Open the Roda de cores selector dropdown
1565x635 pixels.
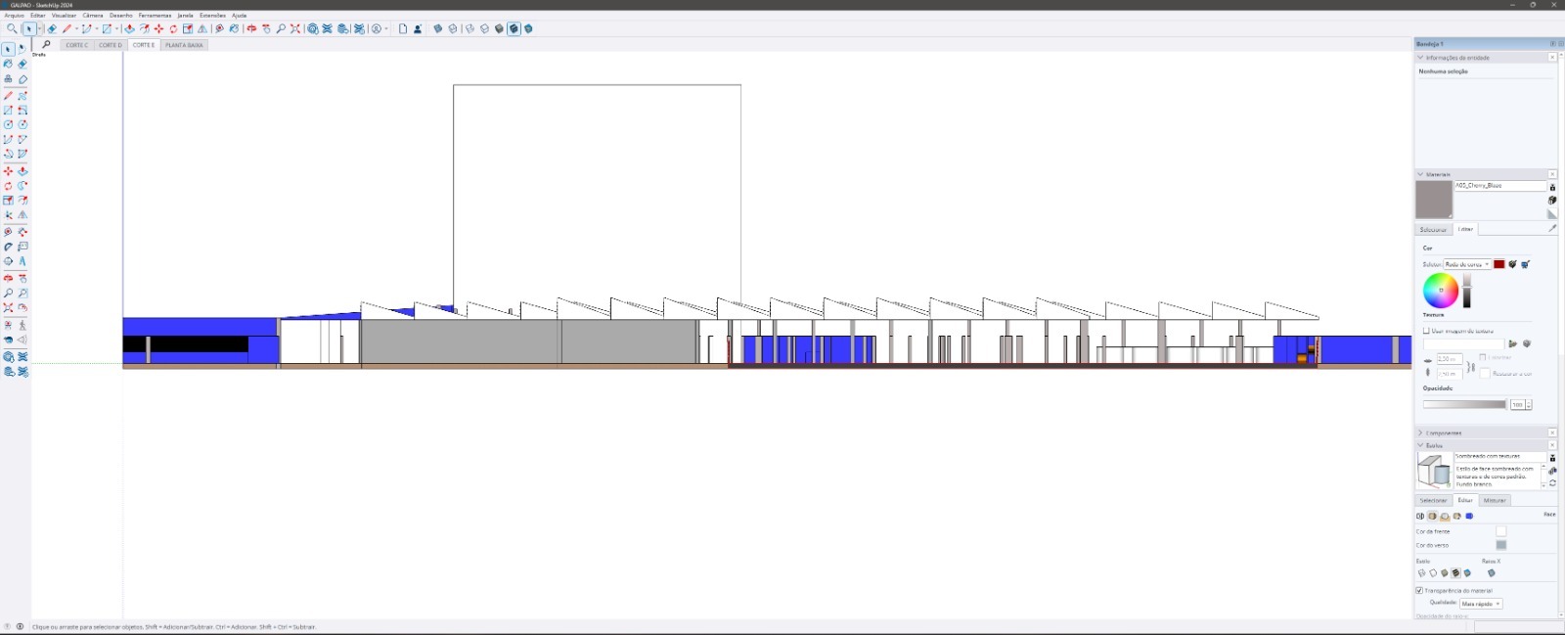click(1466, 264)
